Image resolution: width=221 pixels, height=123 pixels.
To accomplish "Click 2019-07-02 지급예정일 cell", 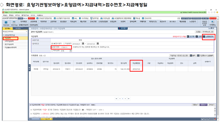I will coord(136,69).
